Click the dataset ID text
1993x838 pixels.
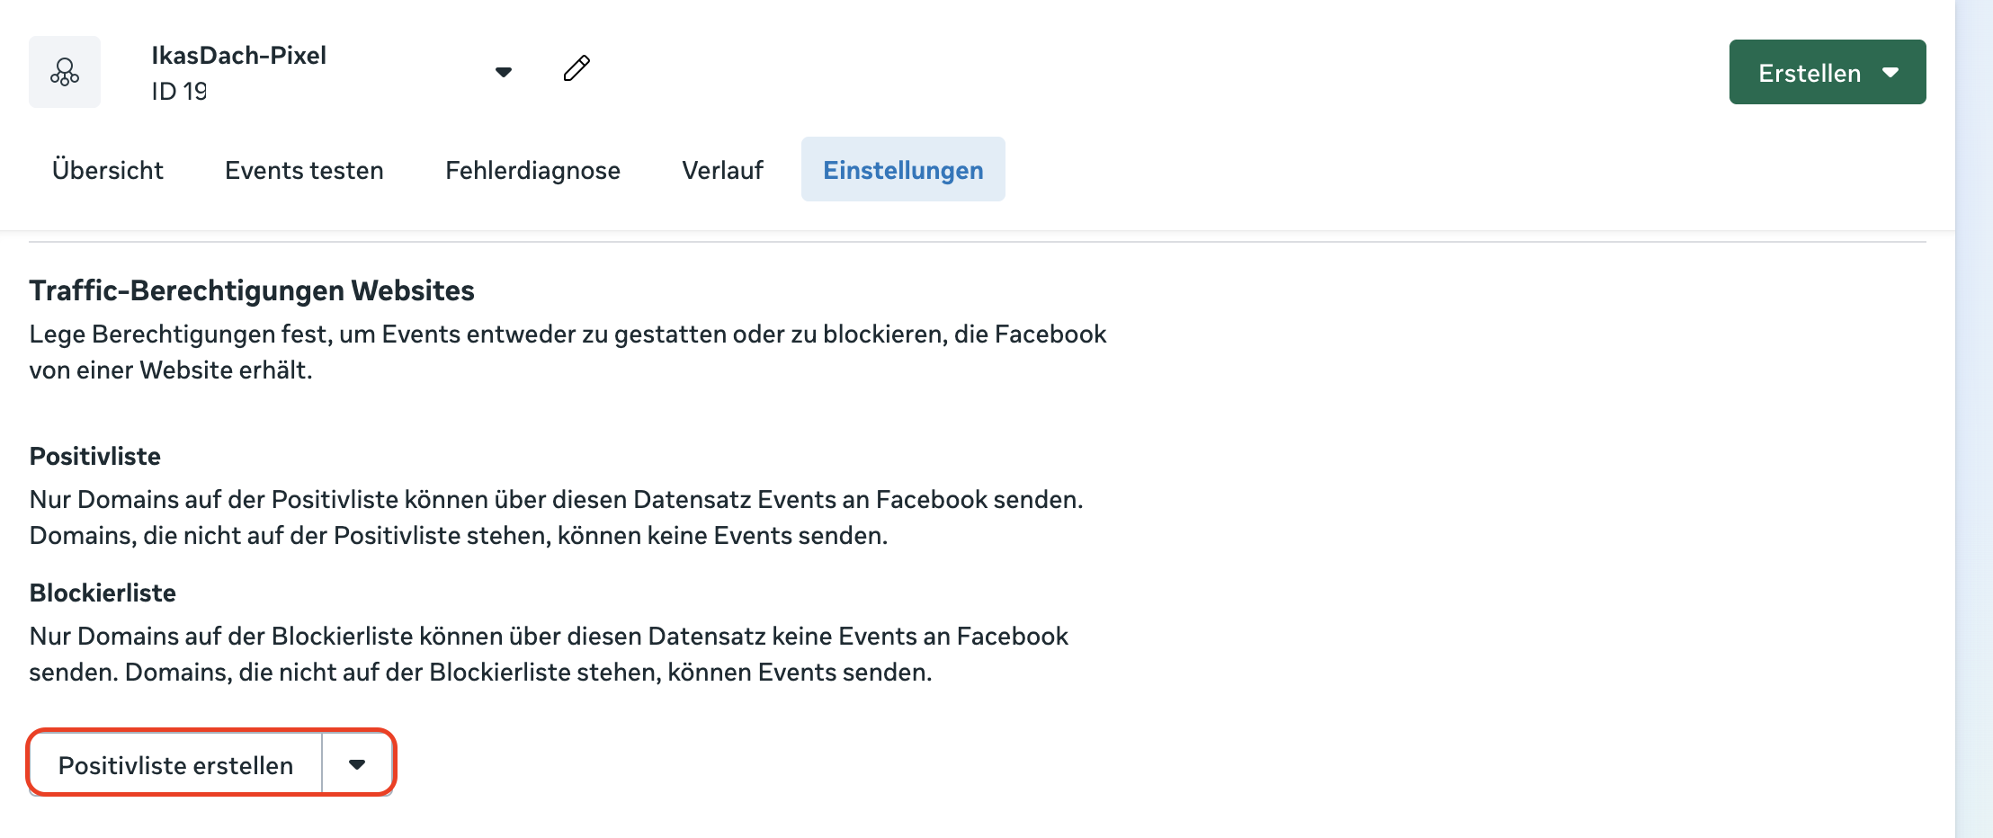click(x=179, y=91)
